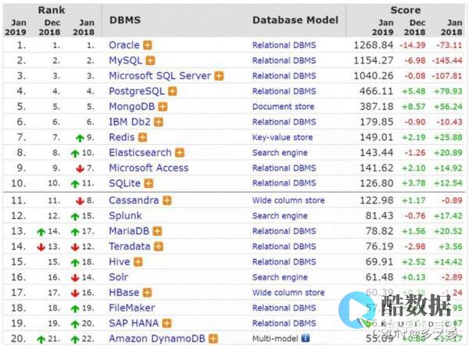This screenshot has width=469, height=346.
Task: Open the MySQL link
Action: click(125, 61)
